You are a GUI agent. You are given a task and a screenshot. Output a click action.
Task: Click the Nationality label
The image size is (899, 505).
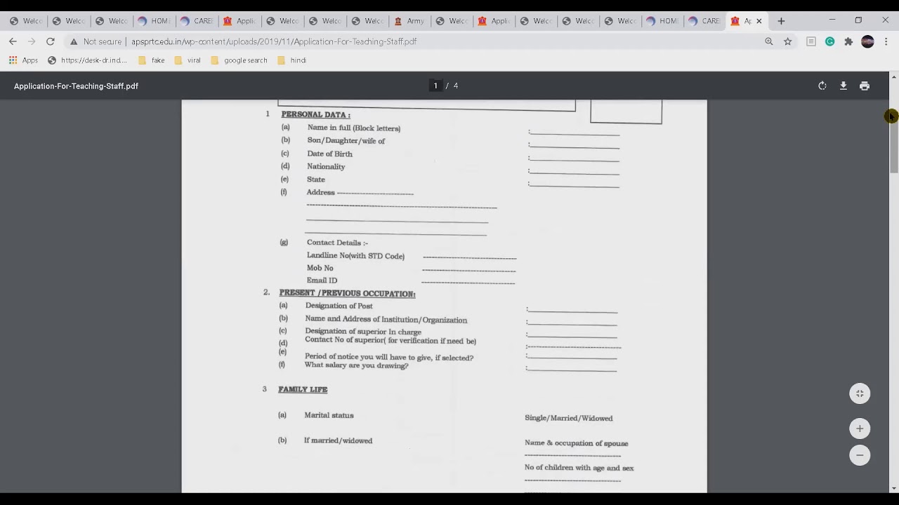(x=326, y=166)
